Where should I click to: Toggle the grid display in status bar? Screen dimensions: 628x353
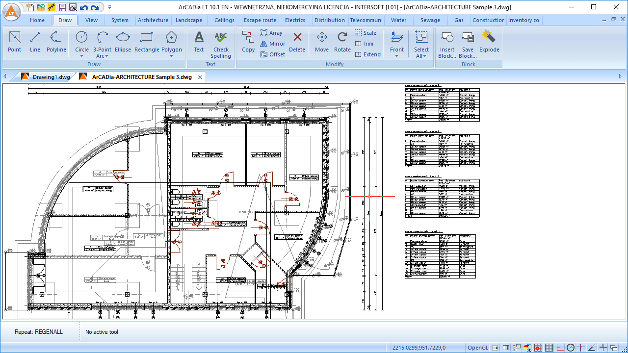click(549, 348)
